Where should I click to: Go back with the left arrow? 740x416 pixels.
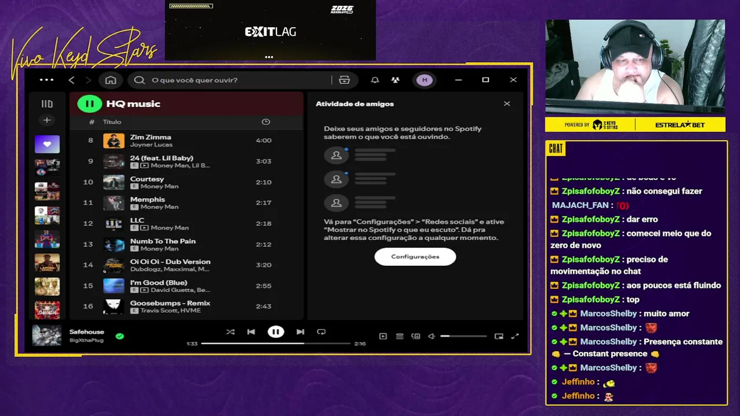[x=72, y=80]
